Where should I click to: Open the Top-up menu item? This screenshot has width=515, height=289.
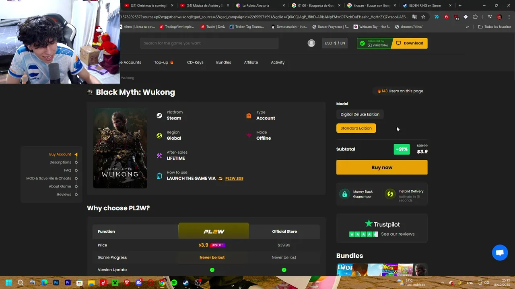[x=163, y=62]
